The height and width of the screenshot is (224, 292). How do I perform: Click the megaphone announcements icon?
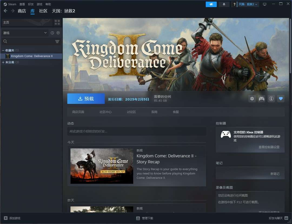211,4
